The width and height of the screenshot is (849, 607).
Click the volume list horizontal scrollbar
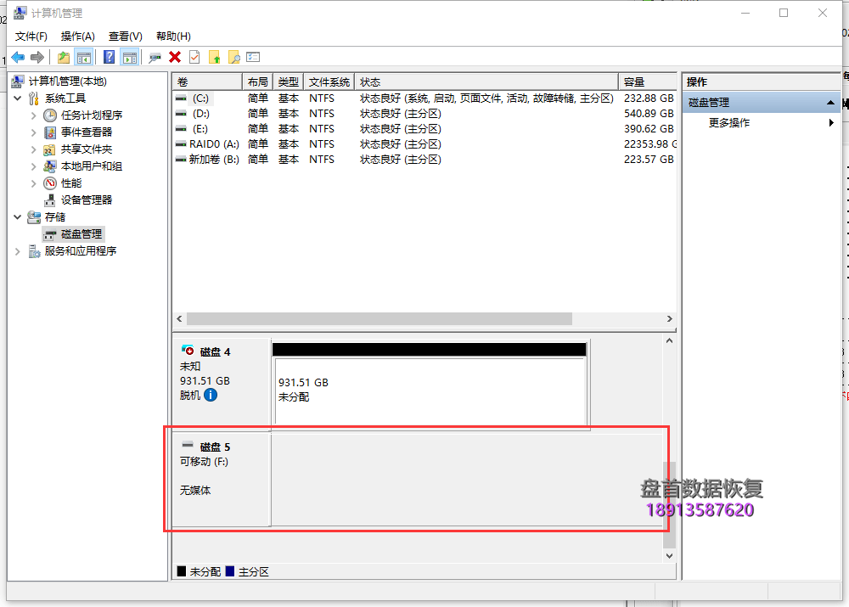(x=379, y=319)
